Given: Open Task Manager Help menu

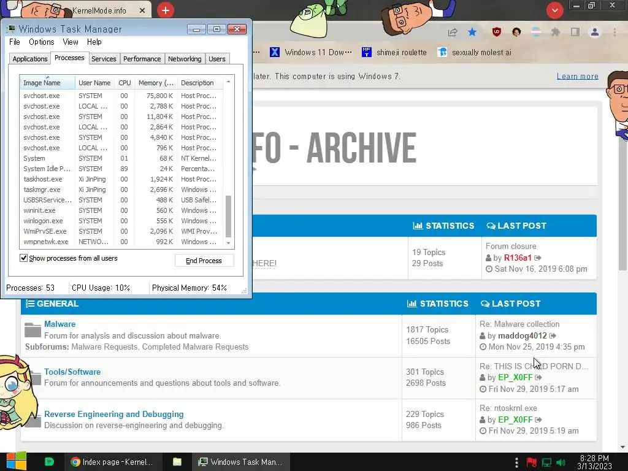Looking at the screenshot, I should [94, 42].
